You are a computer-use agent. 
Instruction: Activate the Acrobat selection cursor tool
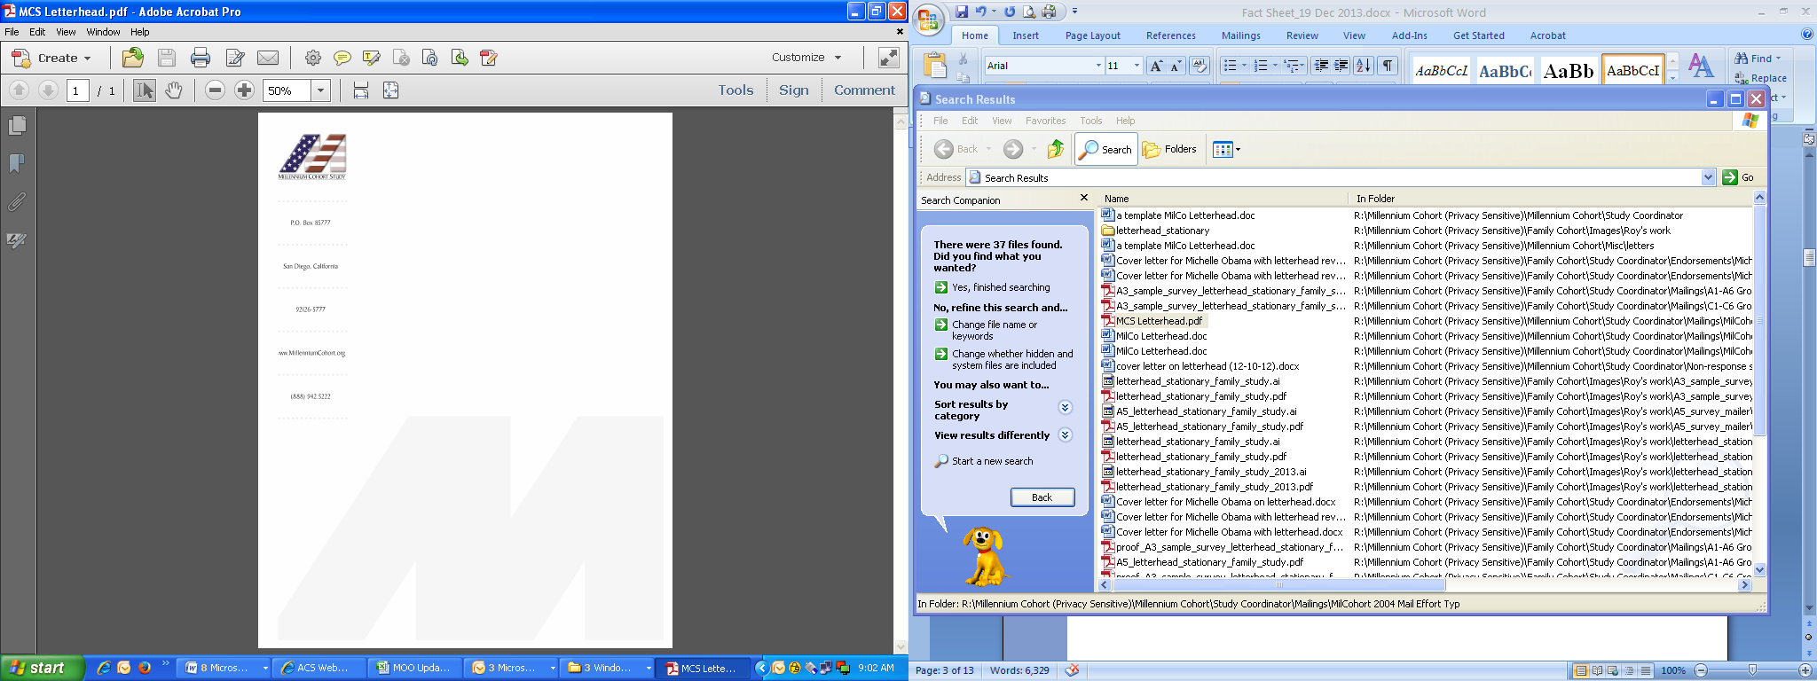[145, 90]
